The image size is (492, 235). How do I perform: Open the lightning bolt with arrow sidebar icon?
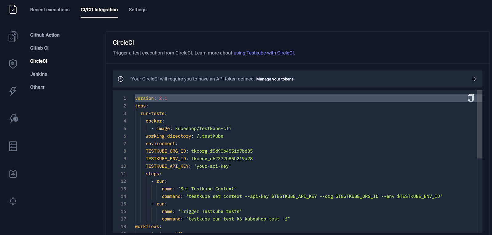click(14, 119)
